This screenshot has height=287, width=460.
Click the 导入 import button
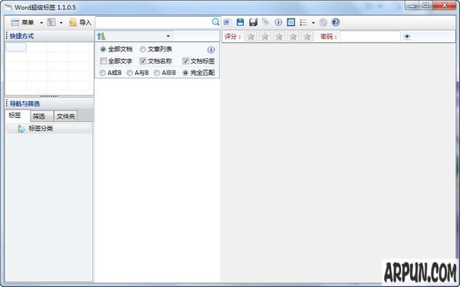coord(80,22)
